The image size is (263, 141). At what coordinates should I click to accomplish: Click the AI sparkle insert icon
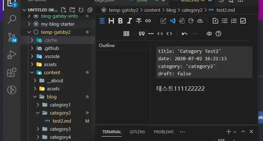(x=215, y=21)
